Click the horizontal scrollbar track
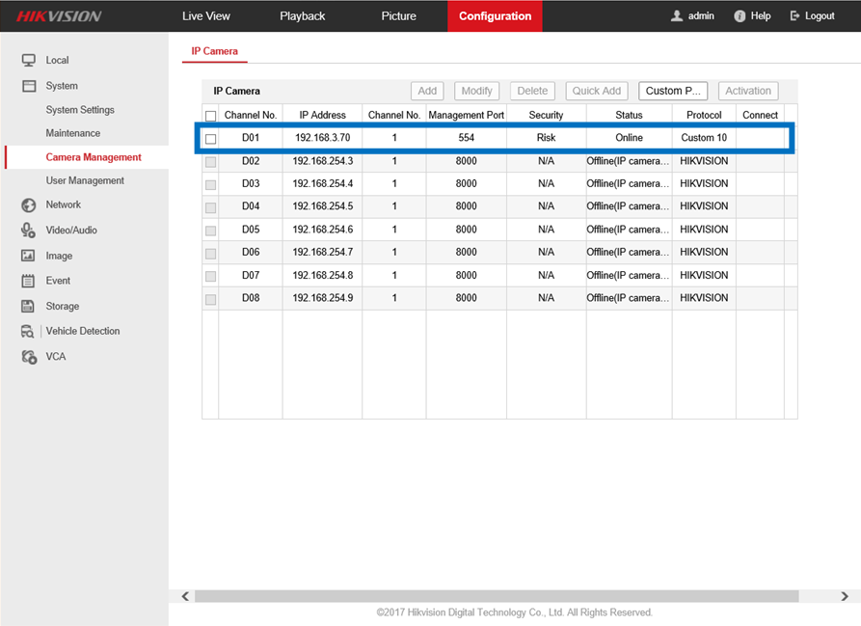The width and height of the screenshot is (861, 626). (511, 596)
